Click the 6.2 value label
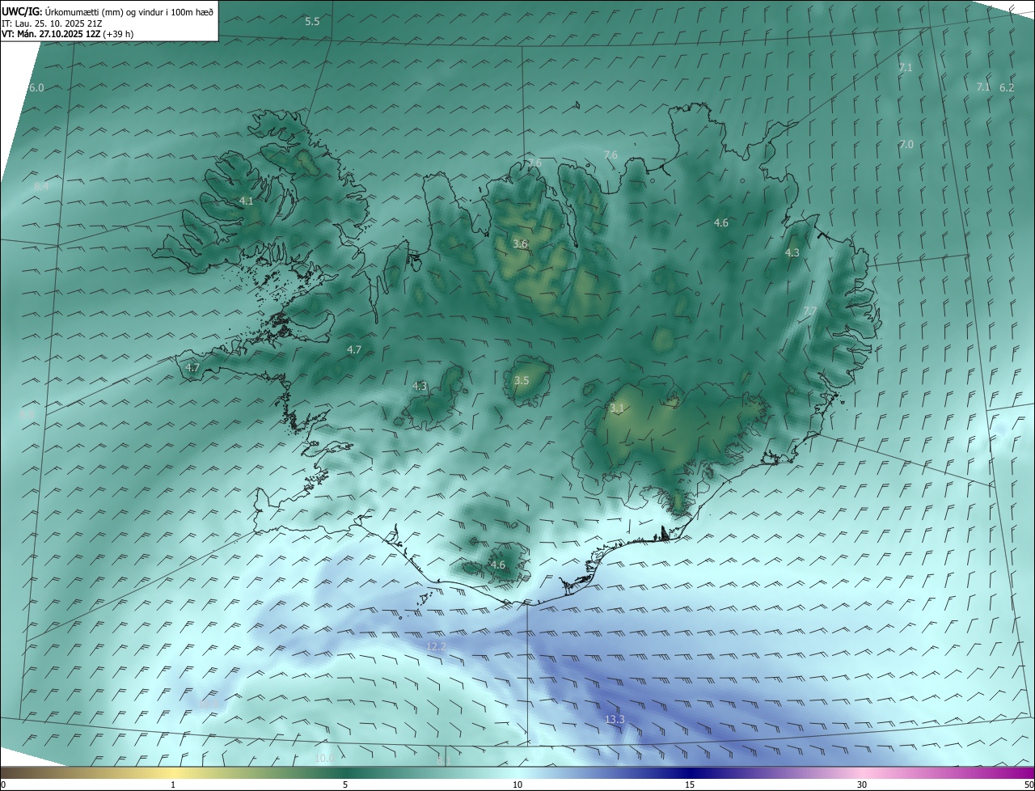The width and height of the screenshot is (1035, 791). pyautogui.click(x=1007, y=87)
